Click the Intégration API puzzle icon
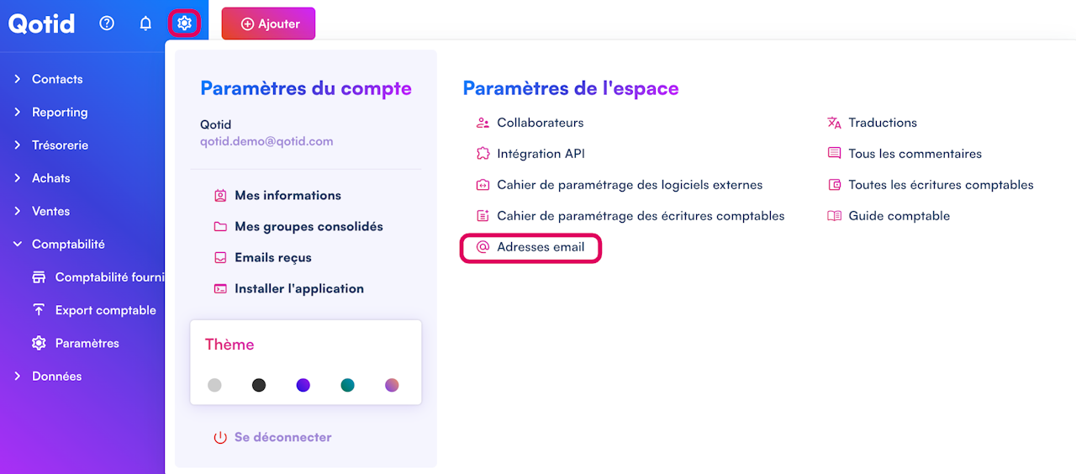This screenshot has height=474, width=1076. pyautogui.click(x=483, y=154)
